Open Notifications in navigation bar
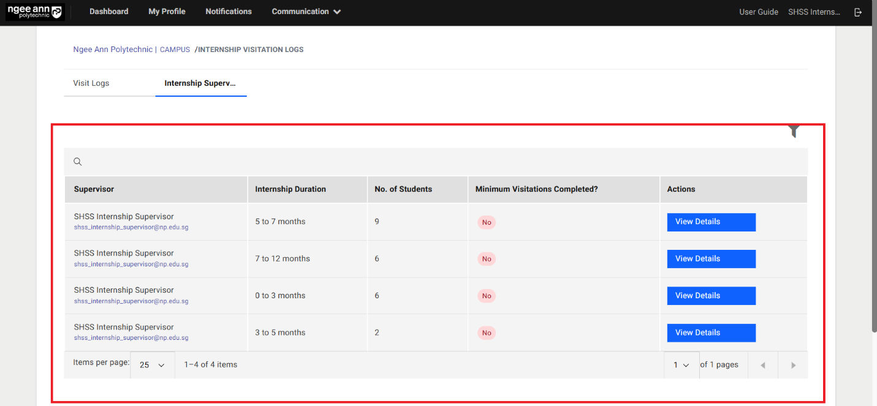The width and height of the screenshot is (877, 406). [x=229, y=12]
